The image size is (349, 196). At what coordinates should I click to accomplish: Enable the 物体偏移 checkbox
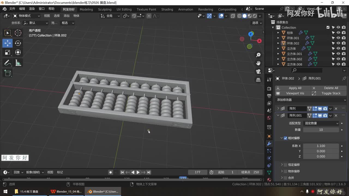(x=285, y=171)
